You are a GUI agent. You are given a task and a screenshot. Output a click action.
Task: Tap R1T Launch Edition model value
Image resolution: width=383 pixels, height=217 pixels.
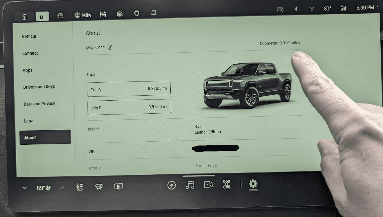(208, 129)
